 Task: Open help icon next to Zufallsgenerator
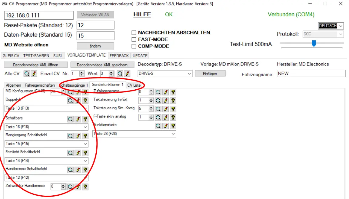tap(173, 92)
